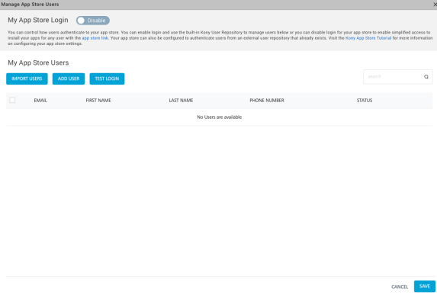Open the app store link
The image size is (437, 295).
[95, 38]
